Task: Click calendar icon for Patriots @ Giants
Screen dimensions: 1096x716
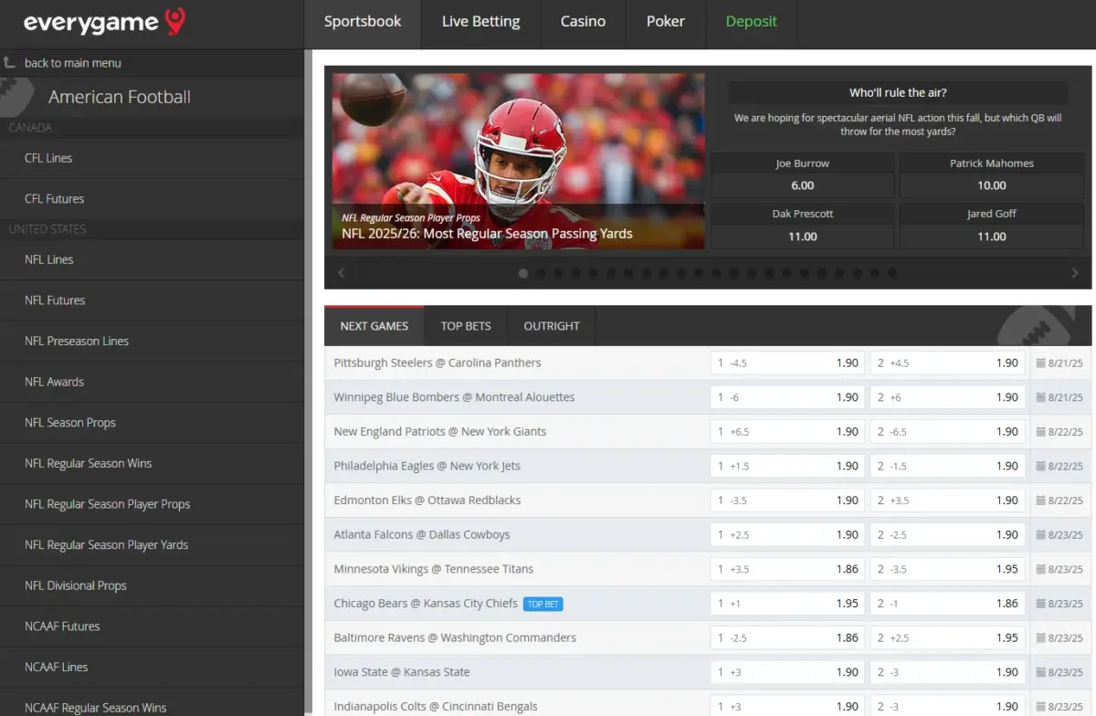Action: (x=1040, y=432)
